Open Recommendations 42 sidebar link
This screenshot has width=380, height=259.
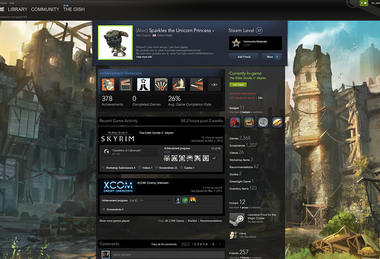point(244,167)
